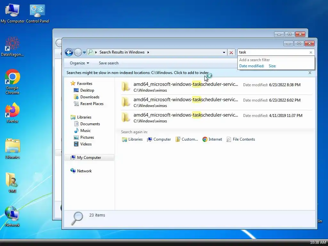
Task: Open the recent pages dropdown beside Forward
Action: click(x=84, y=53)
